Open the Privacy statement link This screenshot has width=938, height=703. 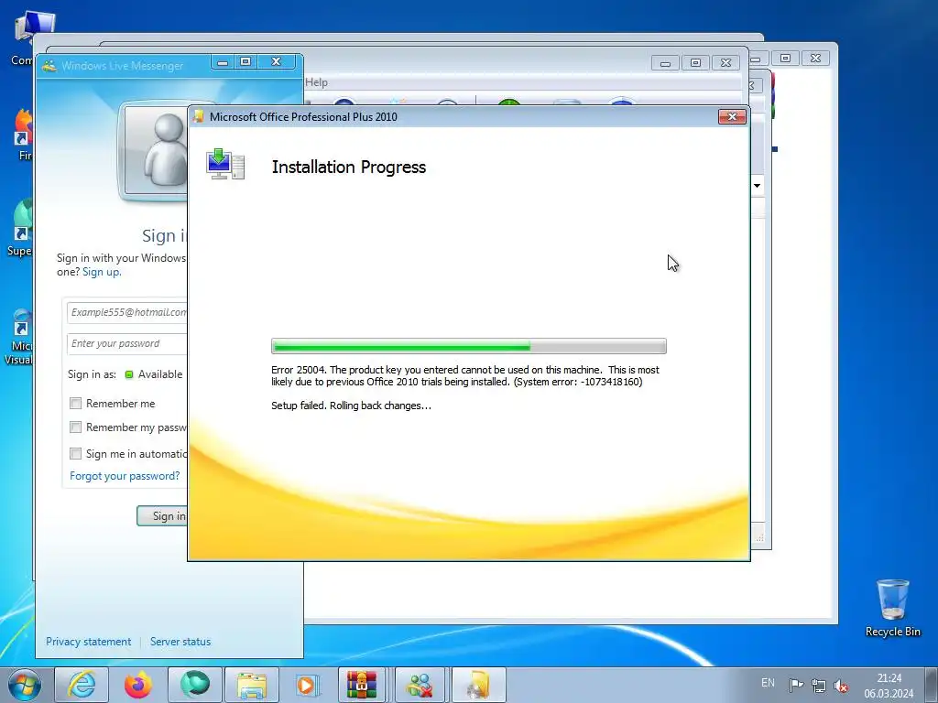89,642
